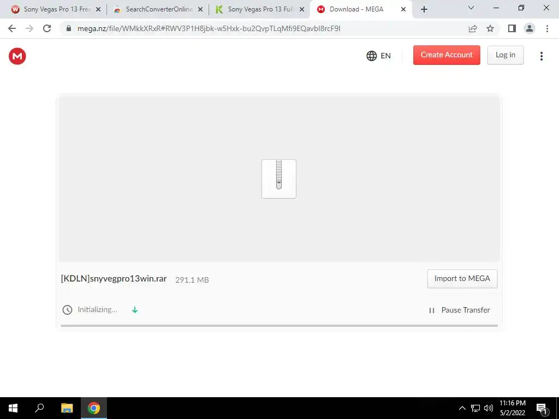Click the Log in button

(505, 55)
